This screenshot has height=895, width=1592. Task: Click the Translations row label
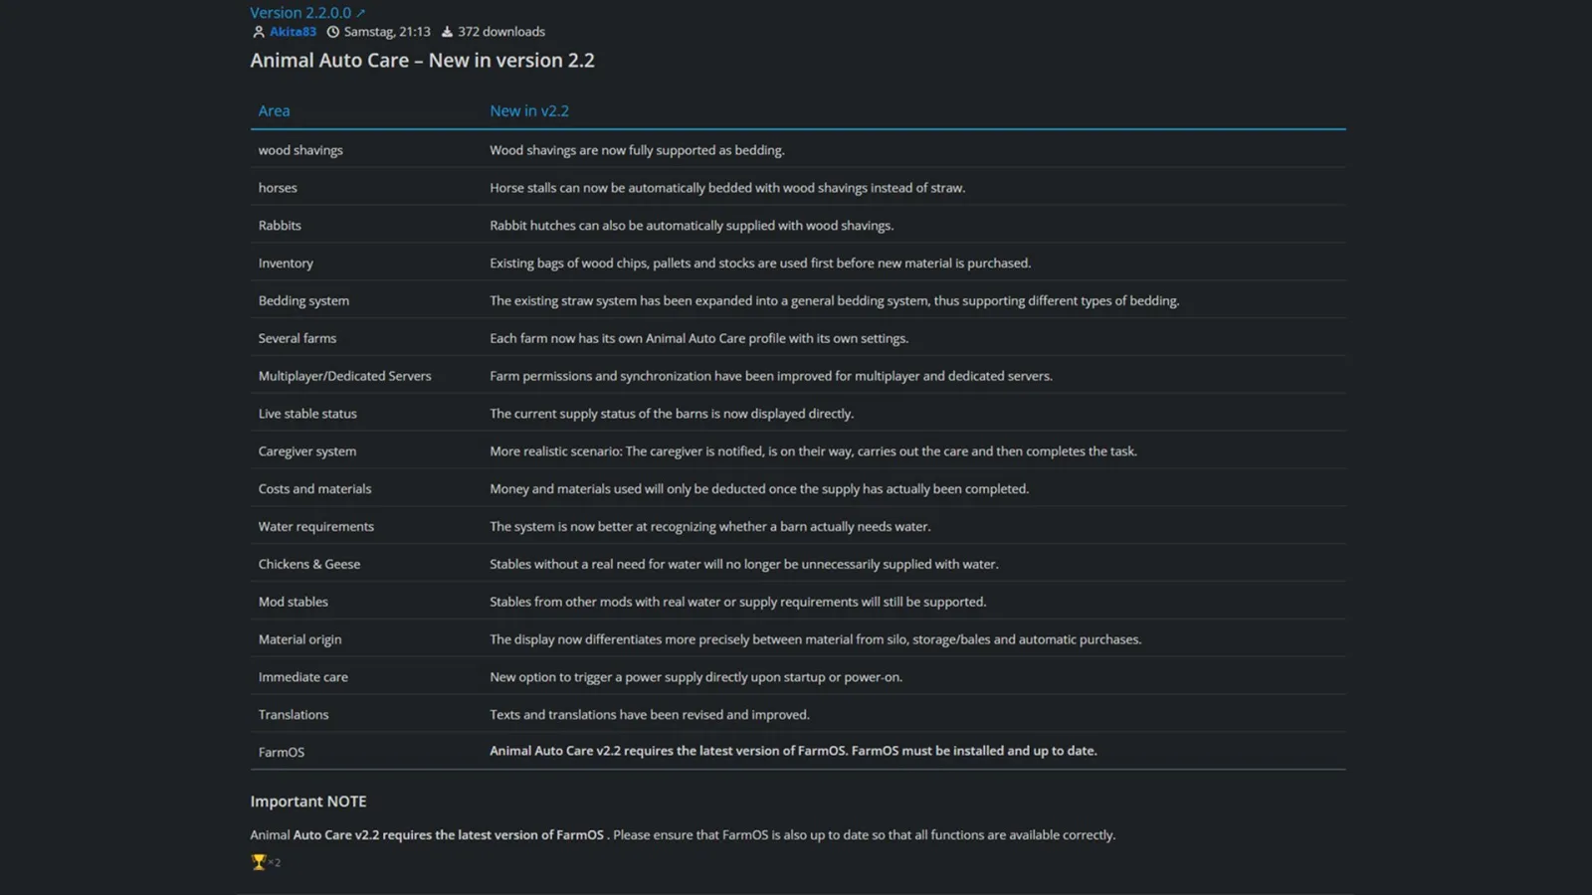click(294, 715)
